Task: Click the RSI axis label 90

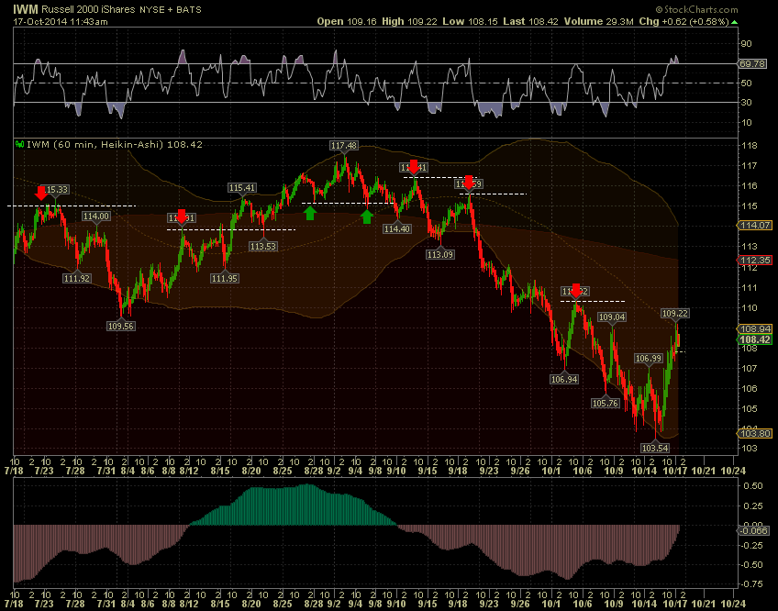Action: pos(746,44)
